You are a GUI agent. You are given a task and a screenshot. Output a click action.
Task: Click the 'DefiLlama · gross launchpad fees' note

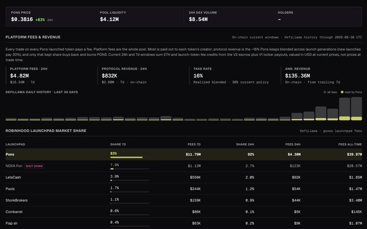(x=331, y=131)
